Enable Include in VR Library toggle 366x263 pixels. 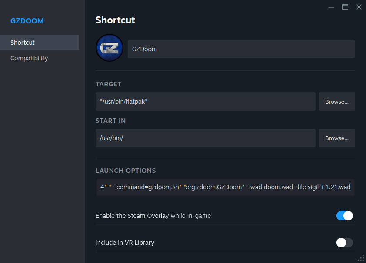click(x=345, y=243)
